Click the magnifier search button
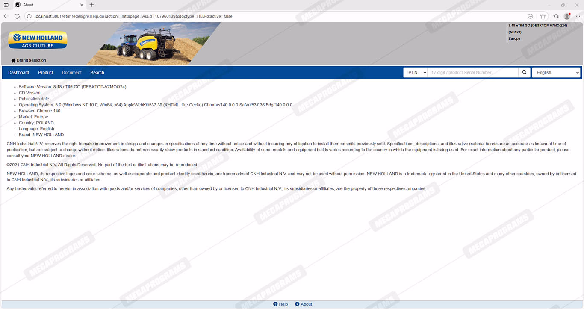 pyautogui.click(x=524, y=73)
